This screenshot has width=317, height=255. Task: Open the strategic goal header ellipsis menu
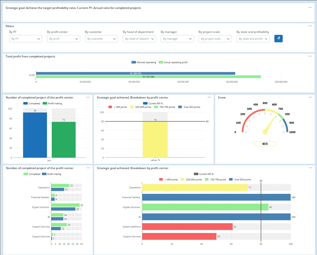pos(310,7)
